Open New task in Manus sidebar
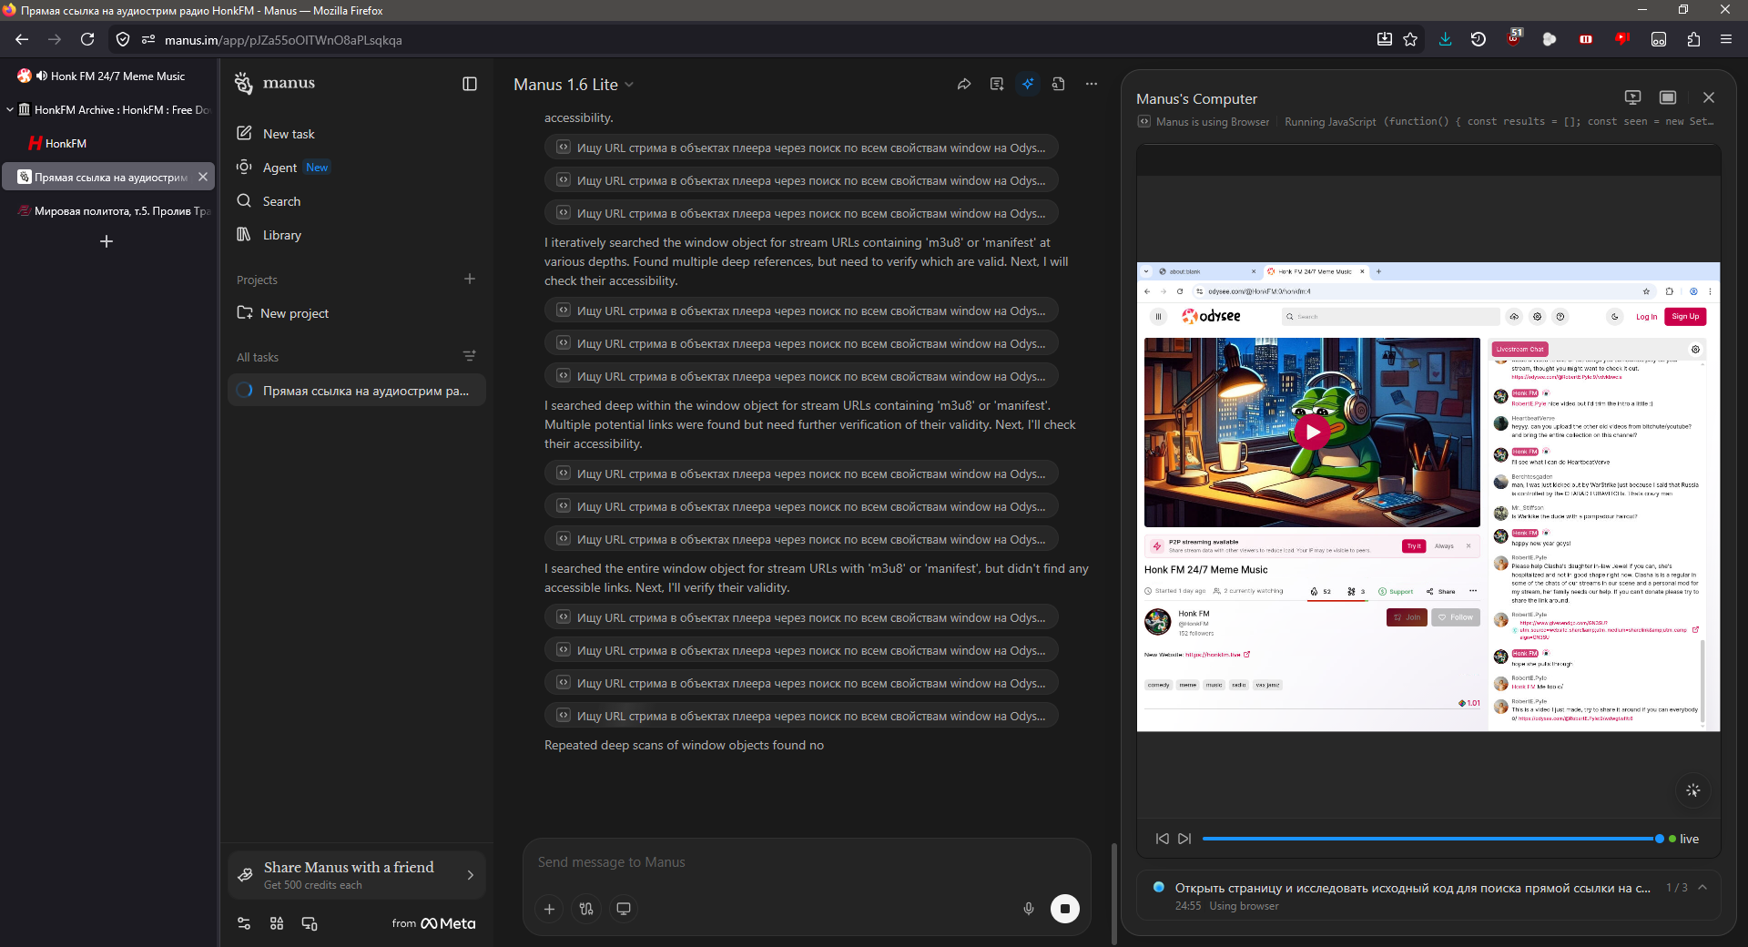This screenshot has width=1748, height=947. (x=356, y=134)
